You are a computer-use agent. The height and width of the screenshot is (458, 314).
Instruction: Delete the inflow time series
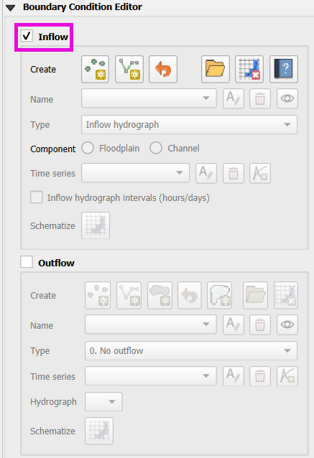234,173
